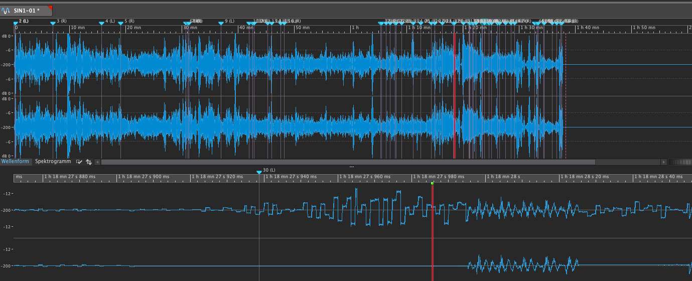Click the 10 mn mark on overview ruler
Screen dimensions: 692x281
(77, 28)
